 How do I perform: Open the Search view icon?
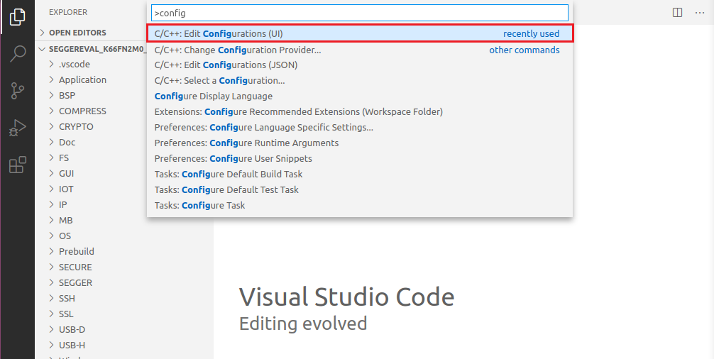(x=17, y=54)
